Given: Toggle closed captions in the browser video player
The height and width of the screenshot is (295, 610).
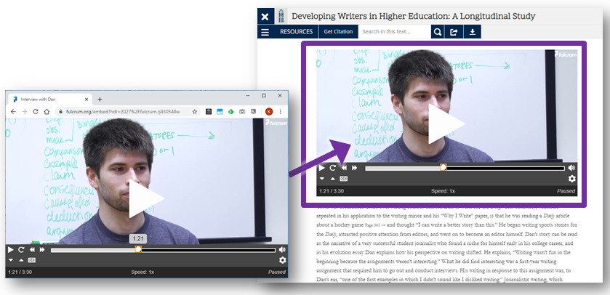Looking at the screenshot, I should pyautogui.click(x=31, y=260).
